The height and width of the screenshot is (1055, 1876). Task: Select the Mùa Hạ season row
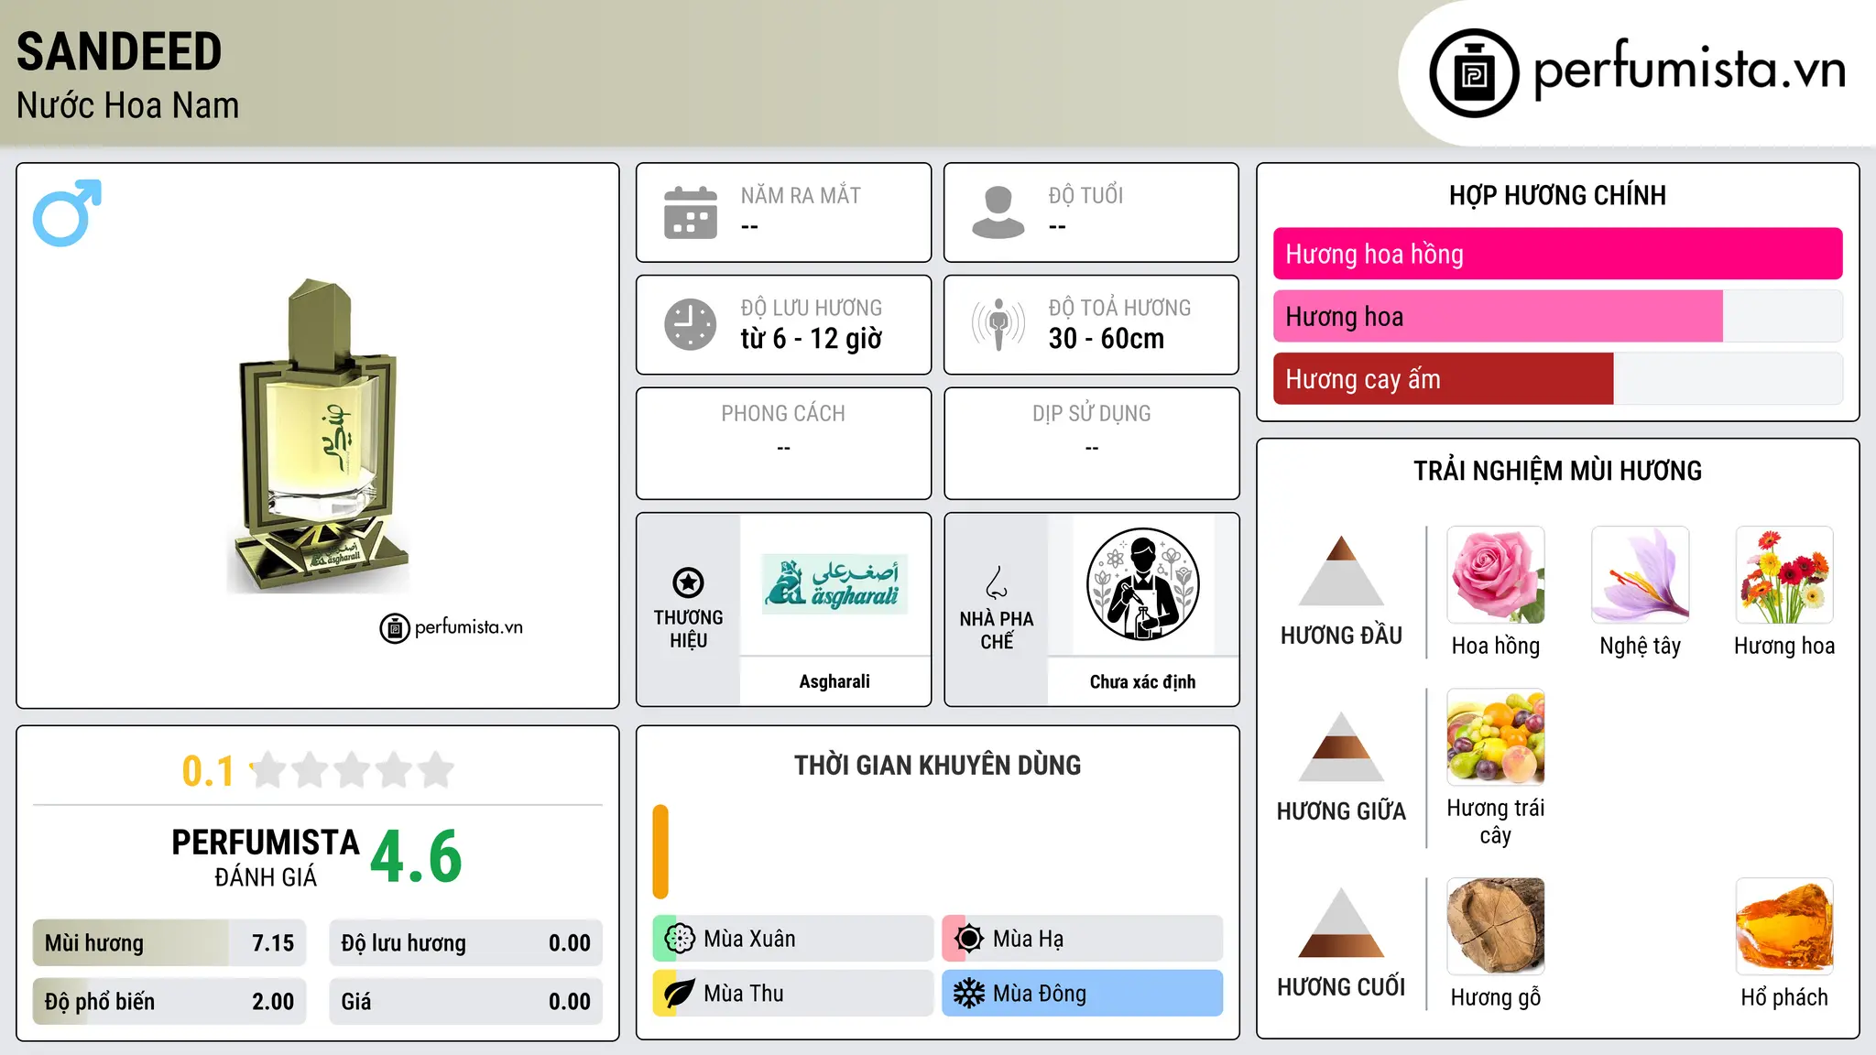pos(1083,939)
